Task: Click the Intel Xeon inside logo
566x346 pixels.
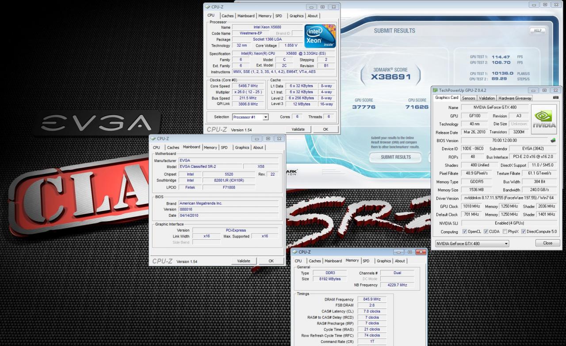Action: click(x=320, y=36)
